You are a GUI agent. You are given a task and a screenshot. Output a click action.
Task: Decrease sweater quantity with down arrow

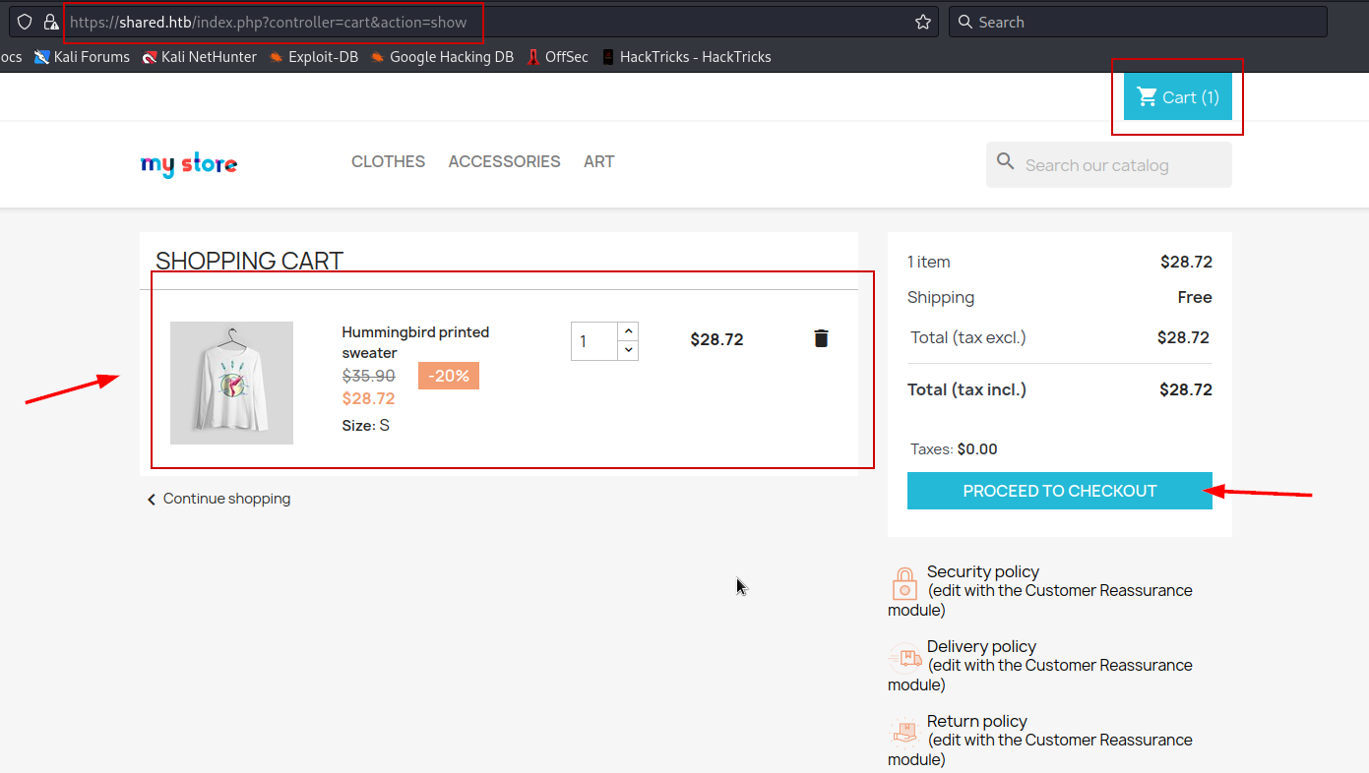pyautogui.click(x=628, y=351)
